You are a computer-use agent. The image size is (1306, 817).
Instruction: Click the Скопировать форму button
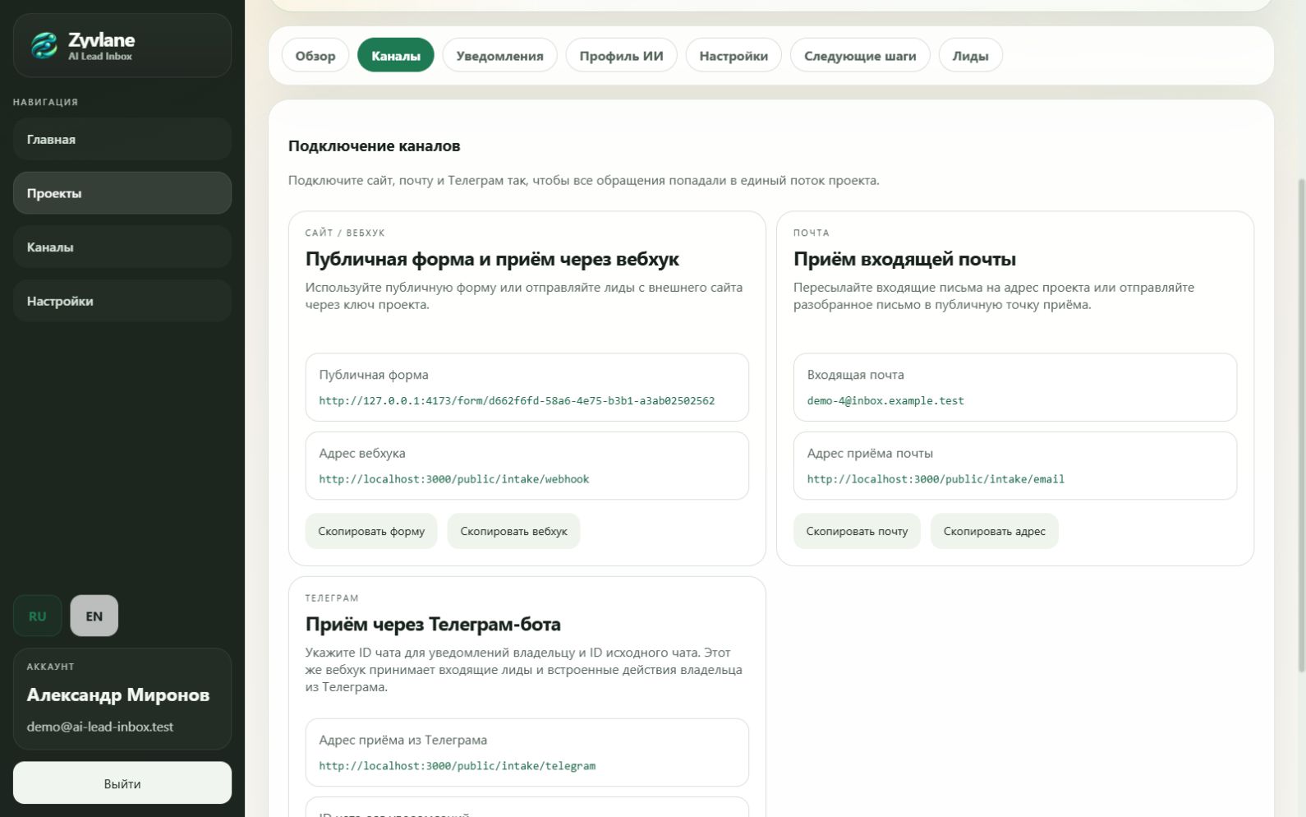click(371, 531)
